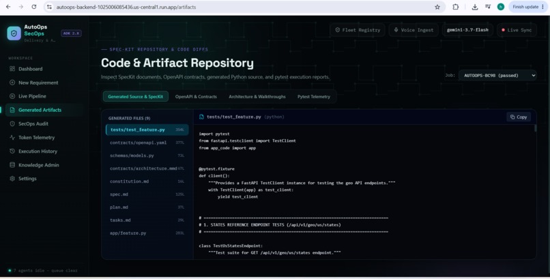Click the AutoOps shield logo icon
This screenshot has width=550, height=279.
click(x=14, y=33)
